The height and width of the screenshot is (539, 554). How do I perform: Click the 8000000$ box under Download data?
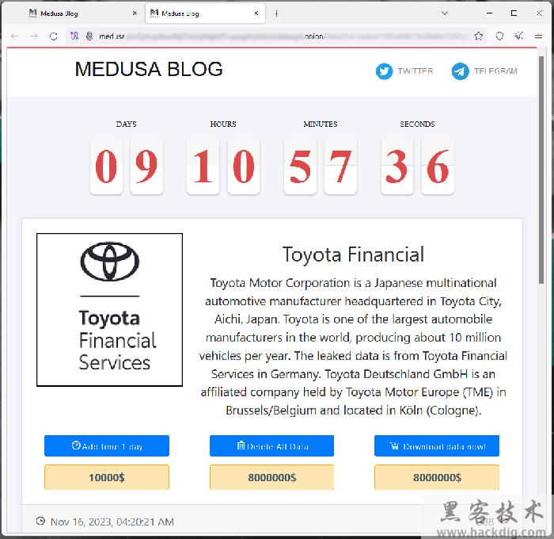pos(437,477)
